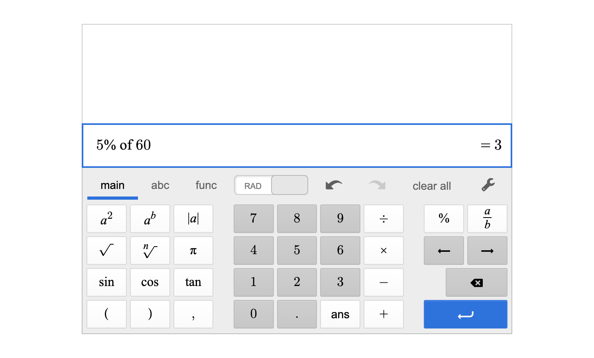Screen dimensions: 594x358
Task: Click the clear all button
Action: (432, 186)
